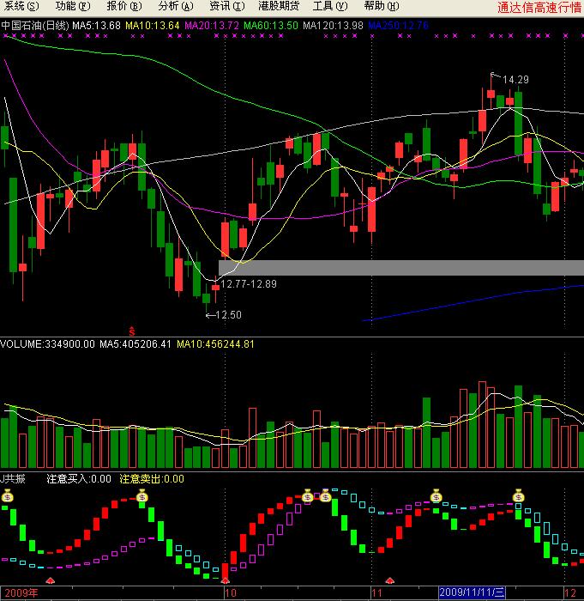
Task: Click the last money bag icon before December
Action: [518, 495]
